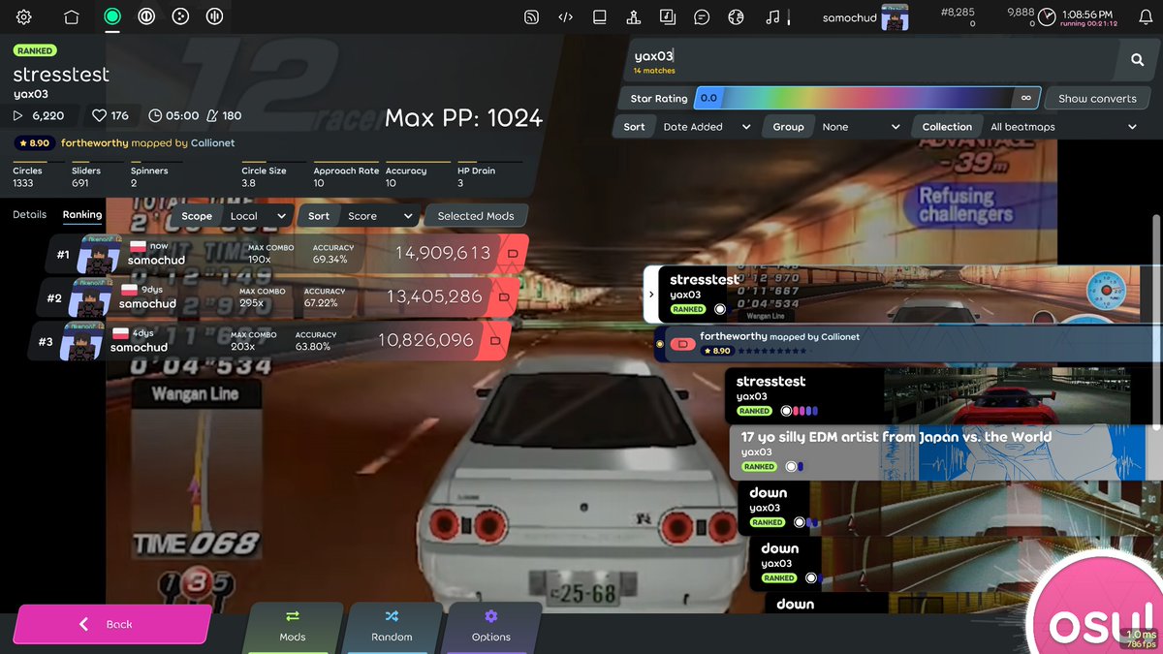1163x654 pixels.
Task: Click D rank badge on fortheworthy difficulty
Action: [683, 343]
